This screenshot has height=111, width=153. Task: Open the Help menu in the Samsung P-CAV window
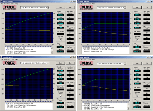point(93,60)
